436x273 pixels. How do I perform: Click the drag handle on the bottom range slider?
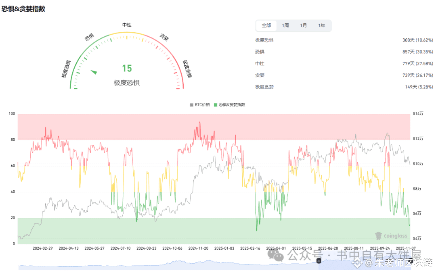(x=318, y=261)
